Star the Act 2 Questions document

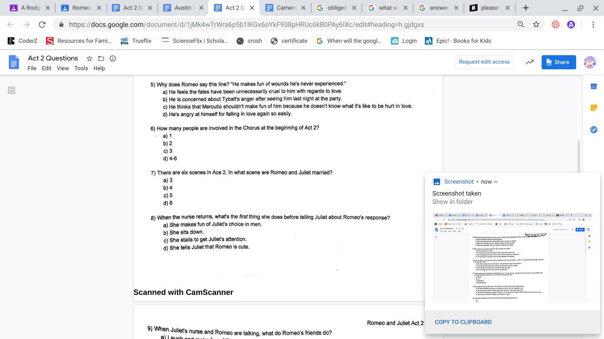(x=89, y=58)
